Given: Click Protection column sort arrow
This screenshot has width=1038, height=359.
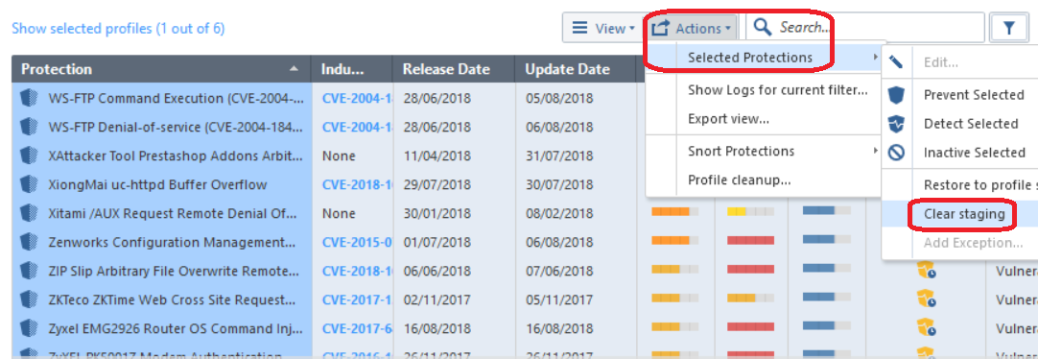Looking at the screenshot, I should [295, 68].
